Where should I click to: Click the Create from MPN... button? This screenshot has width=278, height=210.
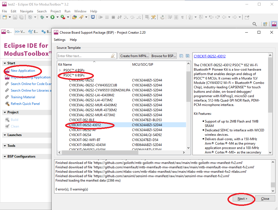[134, 56]
